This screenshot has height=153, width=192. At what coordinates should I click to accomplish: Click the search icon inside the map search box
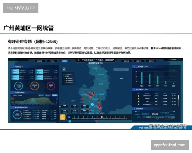coord(127,69)
